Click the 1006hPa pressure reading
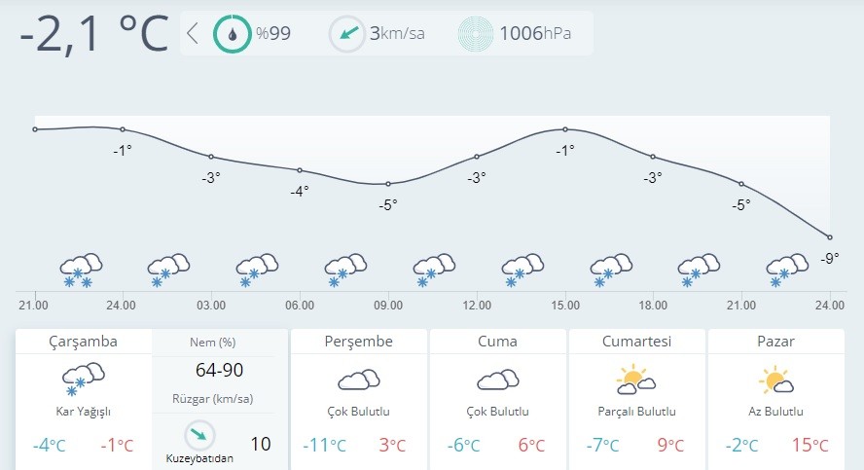Viewport: 864px width, 470px height. click(x=534, y=33)
